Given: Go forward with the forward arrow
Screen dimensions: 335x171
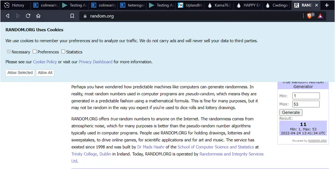Looking at the screenshot, I should point(18,16).
